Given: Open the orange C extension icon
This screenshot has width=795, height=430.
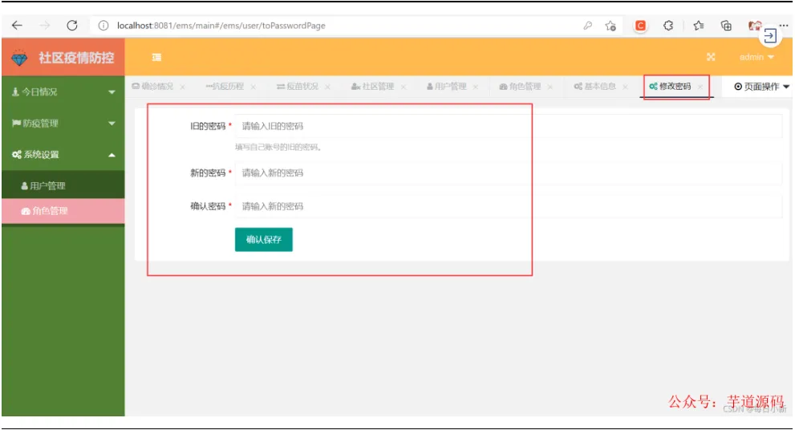Looking at the screenshot, I should (640, 26).
